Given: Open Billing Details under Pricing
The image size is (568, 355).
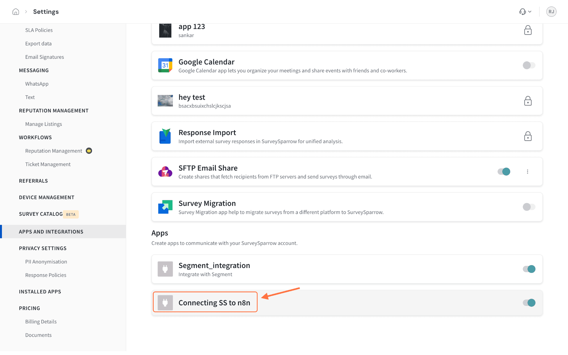Looking at the screenshot, I should pos(41,322).
